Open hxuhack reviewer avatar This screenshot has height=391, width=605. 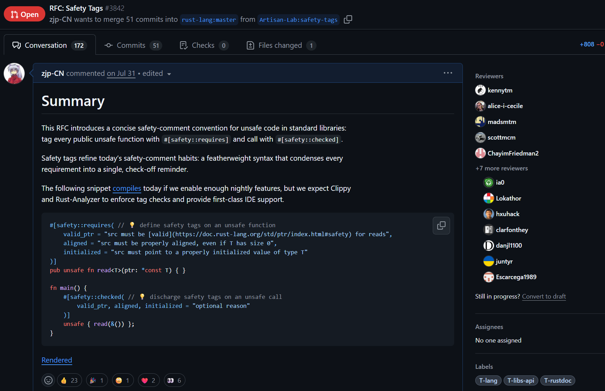point(488,214)
